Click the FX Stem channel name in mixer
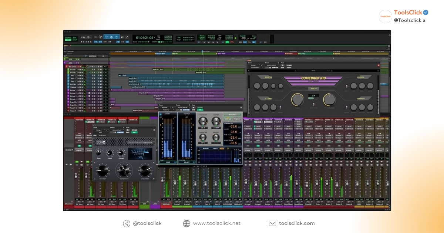Image resolution: width=444 pixels, height=233 pixels. [101, 204]
